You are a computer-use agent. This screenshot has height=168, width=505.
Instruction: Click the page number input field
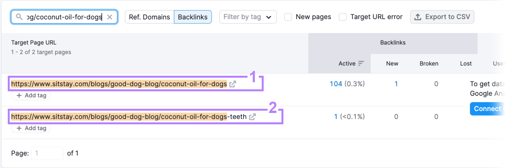pos(47,153)
